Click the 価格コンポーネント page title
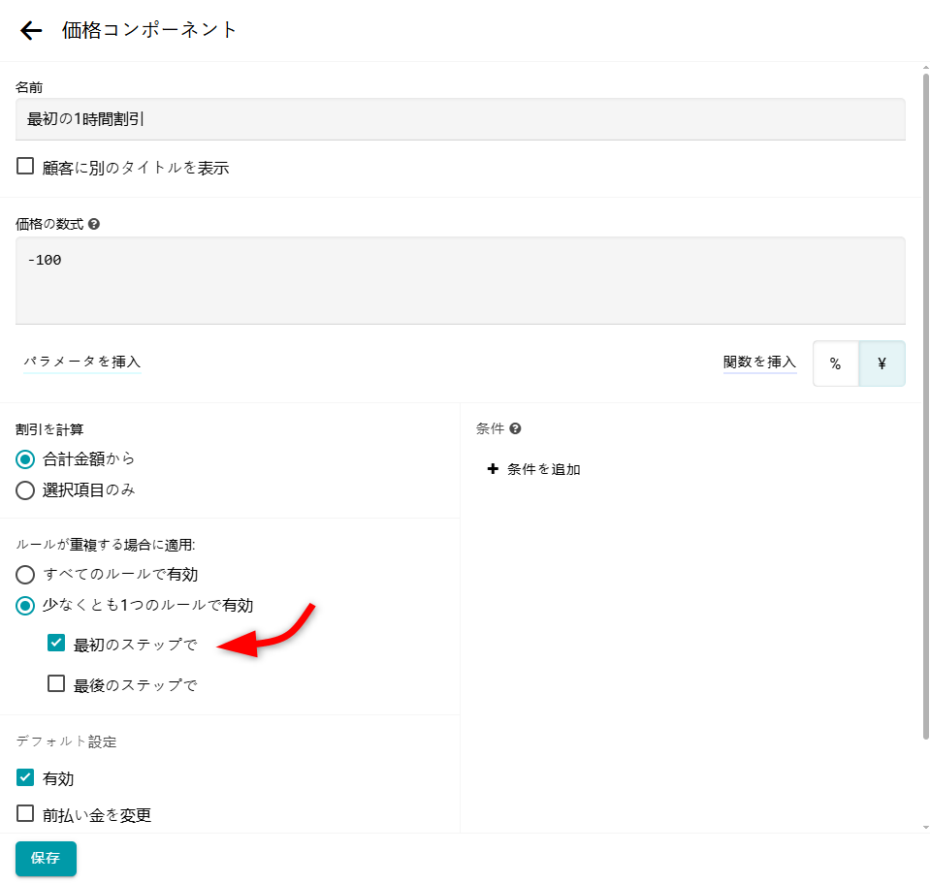Viewport: 930px width, 883px height. coord(149,30)
